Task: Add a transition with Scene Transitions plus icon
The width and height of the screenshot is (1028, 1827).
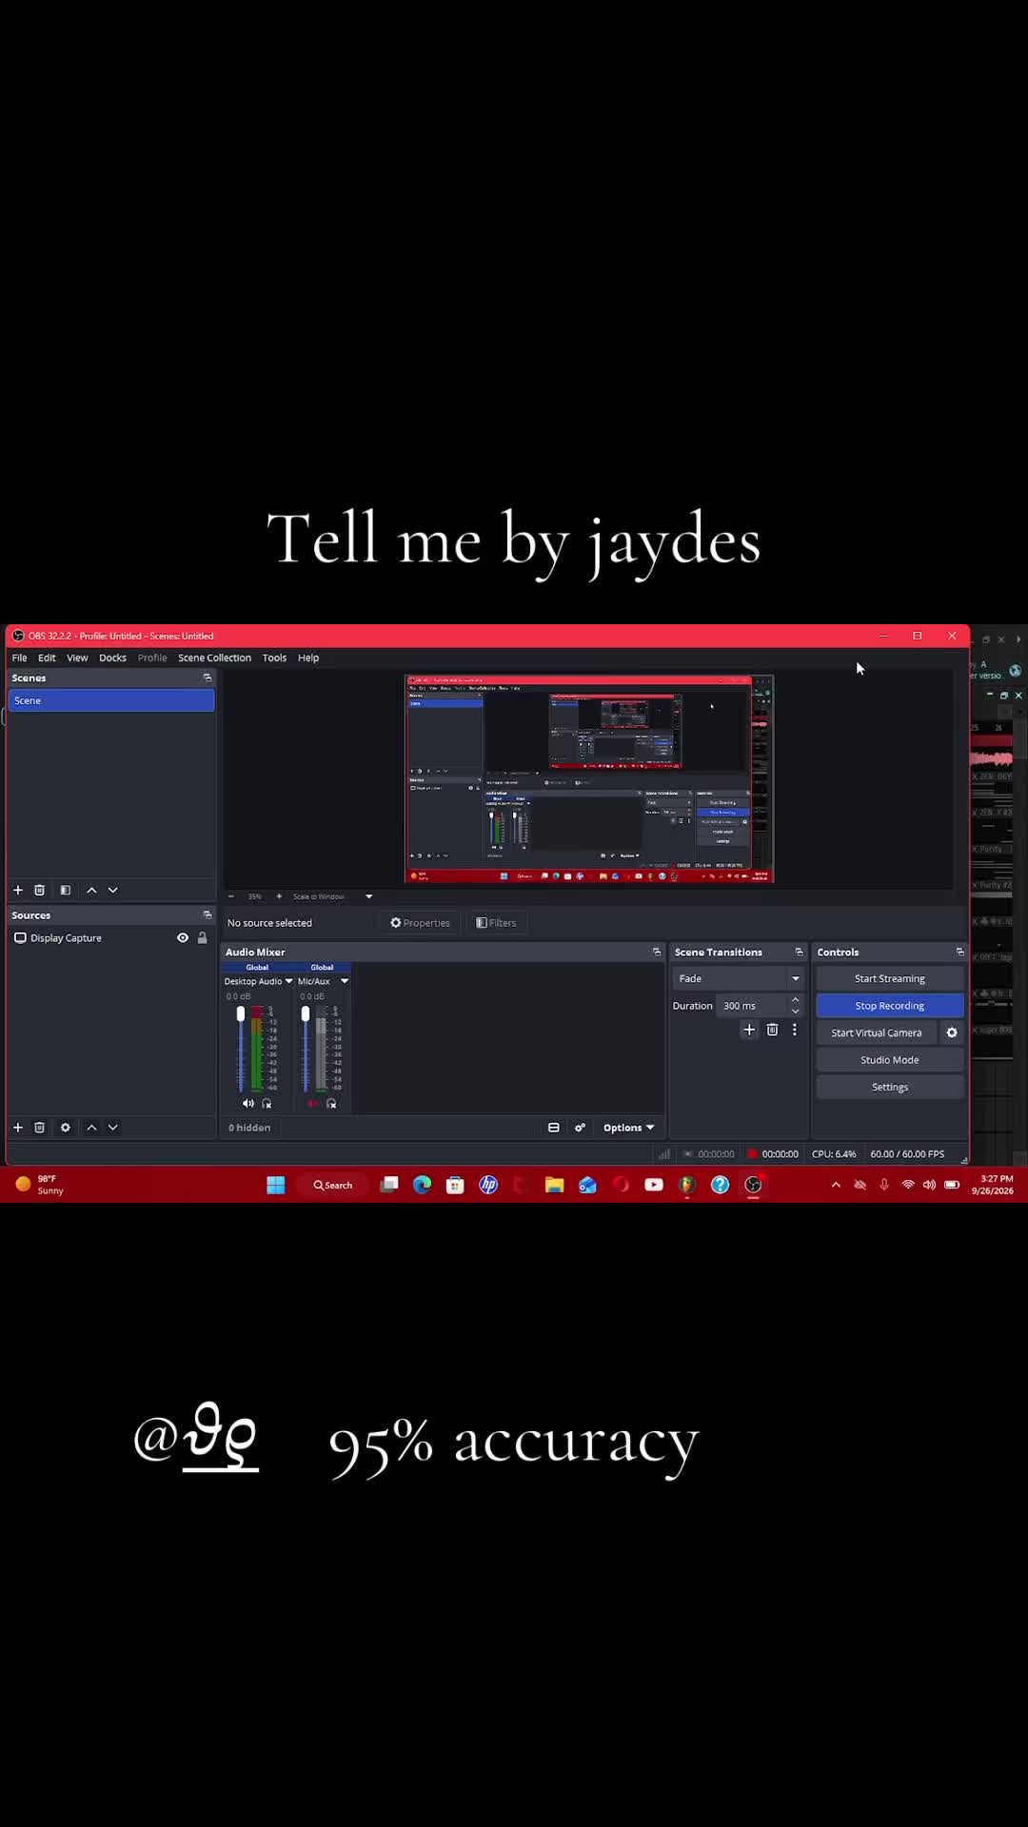Action: click(749, 1030)
